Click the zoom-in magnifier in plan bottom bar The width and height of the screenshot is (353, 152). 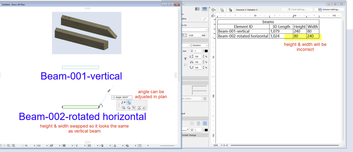(8, 146)
